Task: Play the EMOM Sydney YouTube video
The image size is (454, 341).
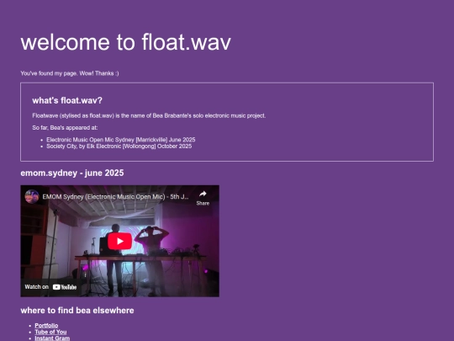Action: click(119, 241)
